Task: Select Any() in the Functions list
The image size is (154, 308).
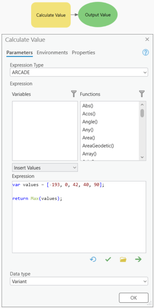Action: [x=88, y=130]
